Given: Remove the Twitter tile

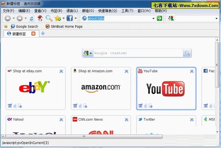Looking at the screenshot, I should pos(192,119).
